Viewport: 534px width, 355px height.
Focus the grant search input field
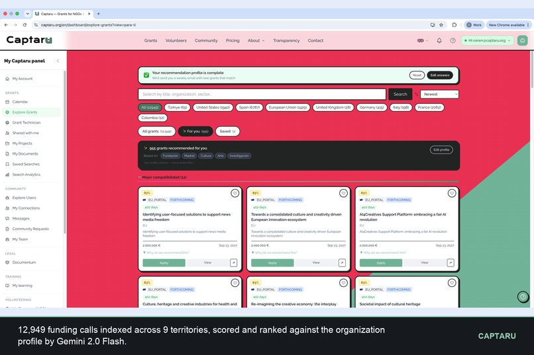pyautogui.click(x=262, y=94)
